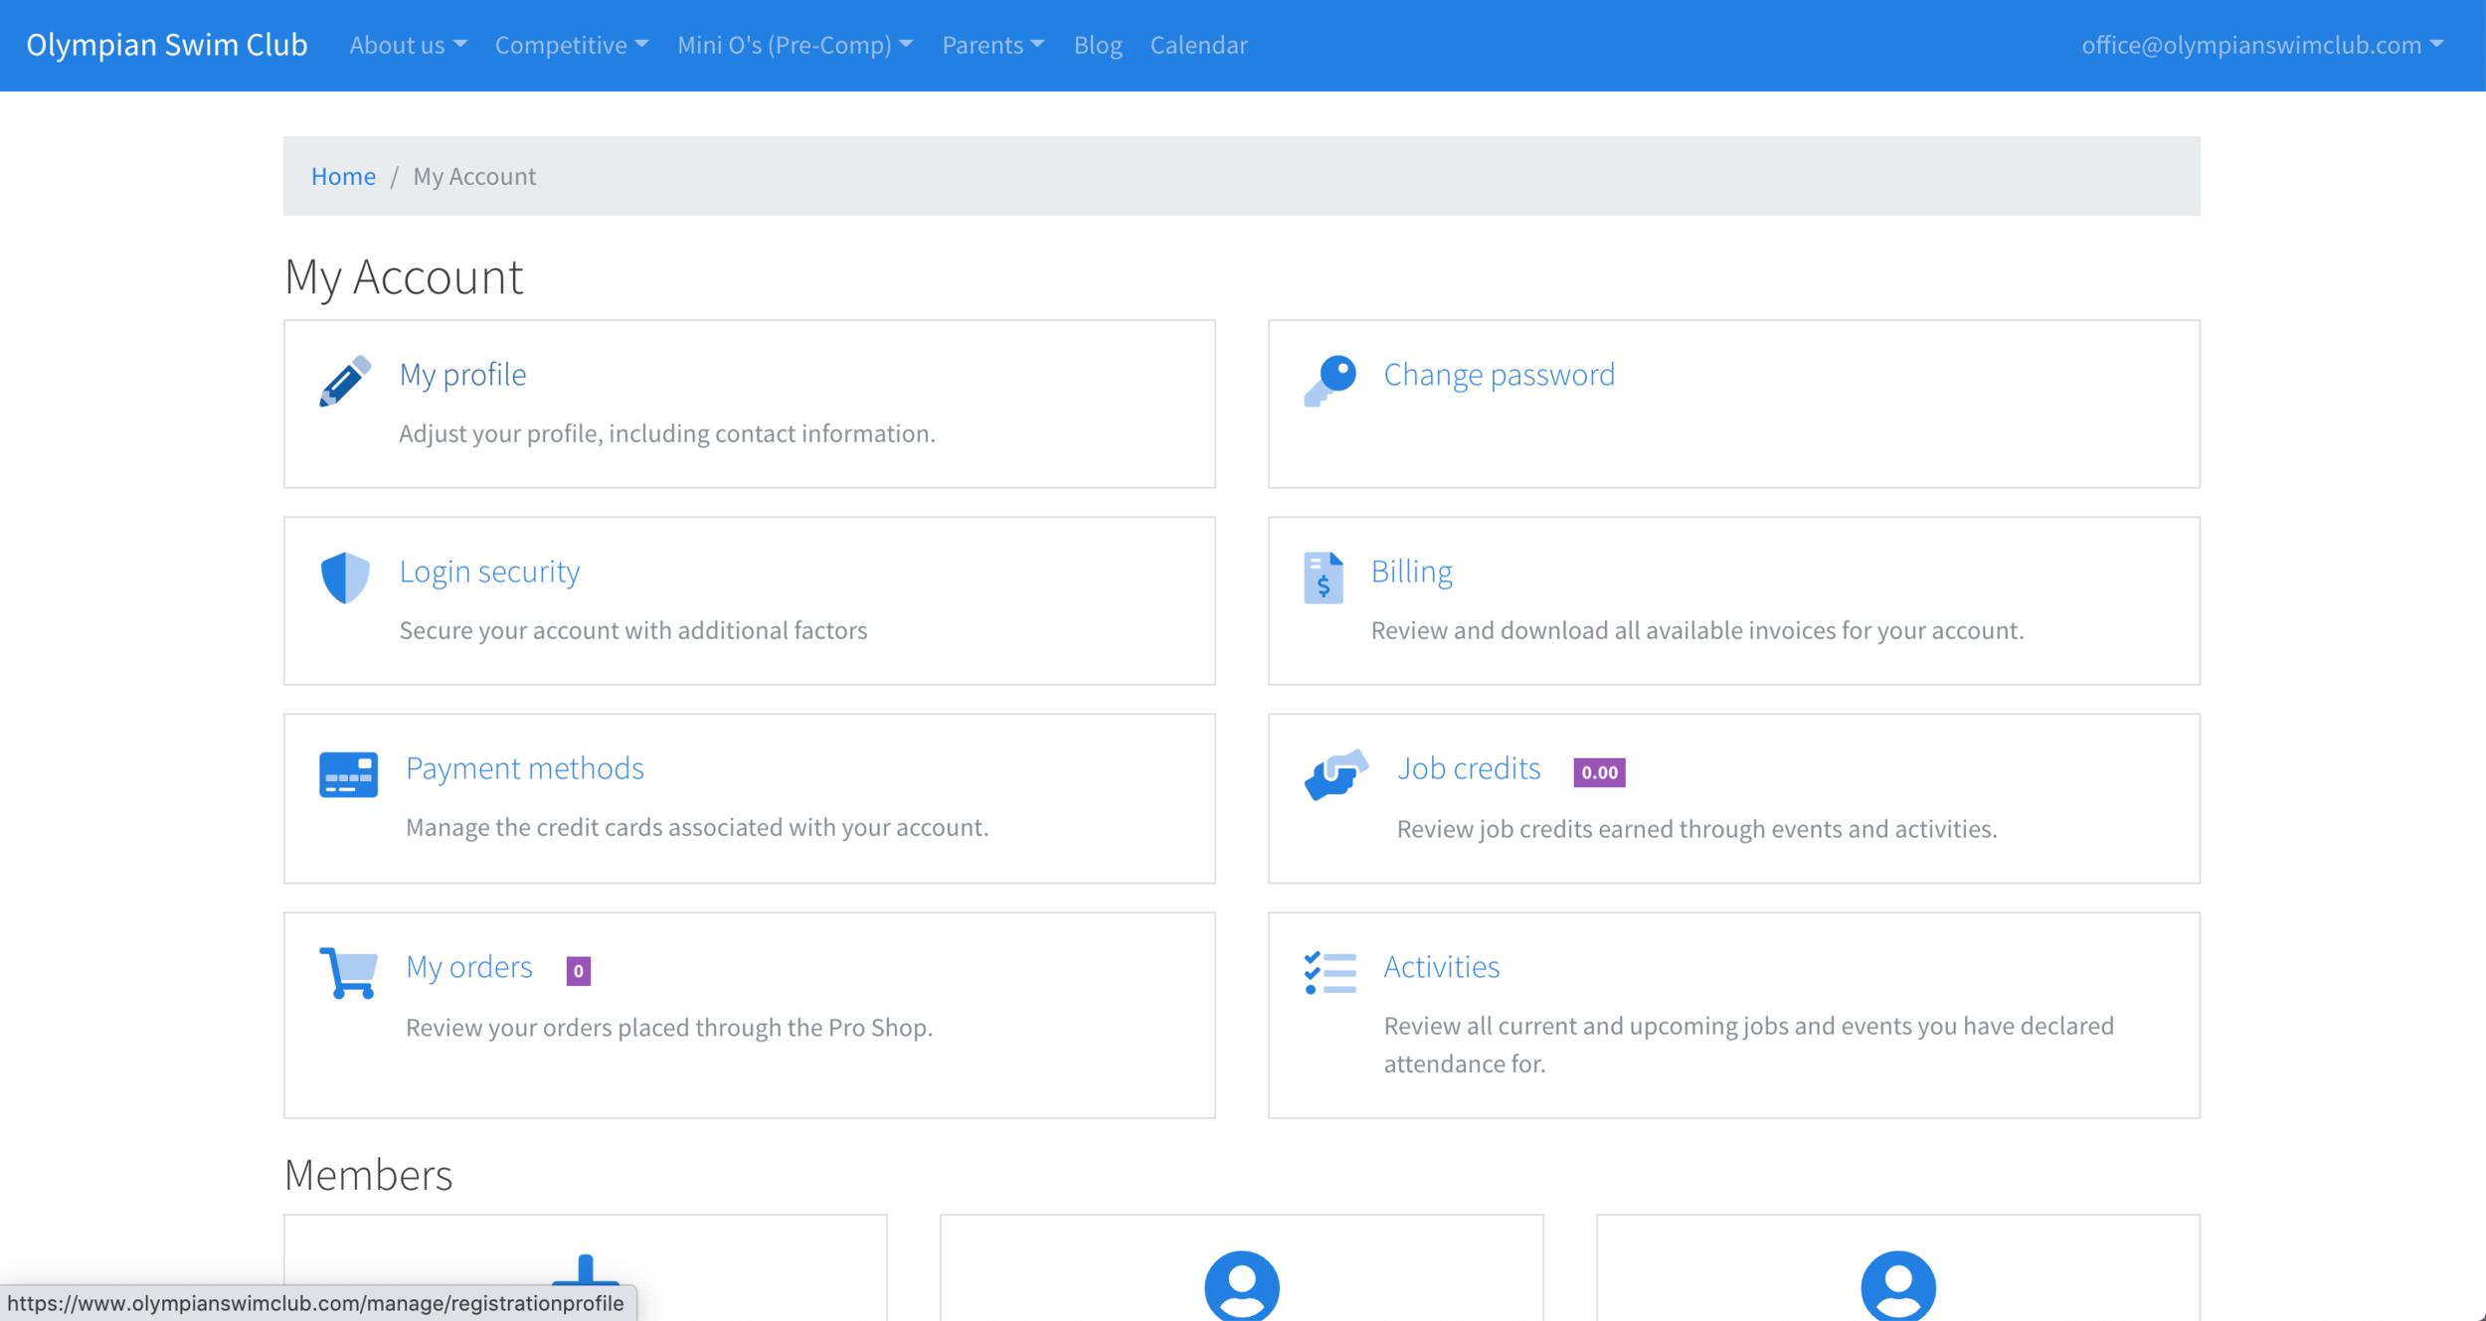2486x1321 pixels.
Task: Click the purple 0.00 Job credits badge
Action: click(1599, 772)
